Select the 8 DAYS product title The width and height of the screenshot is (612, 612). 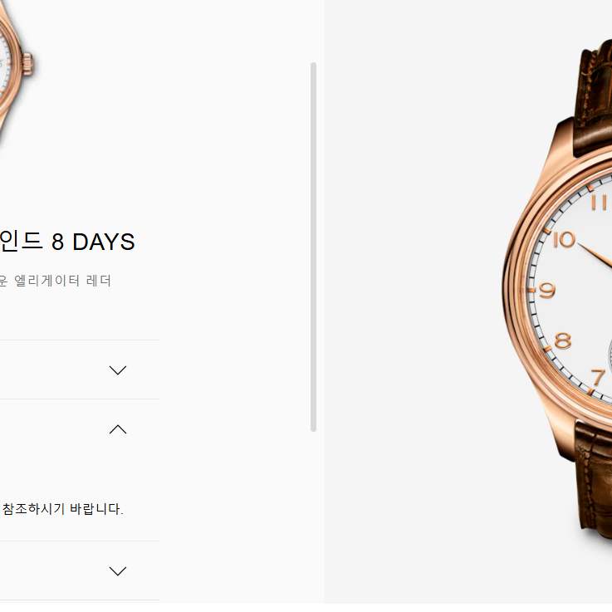(x=67, y=241)
